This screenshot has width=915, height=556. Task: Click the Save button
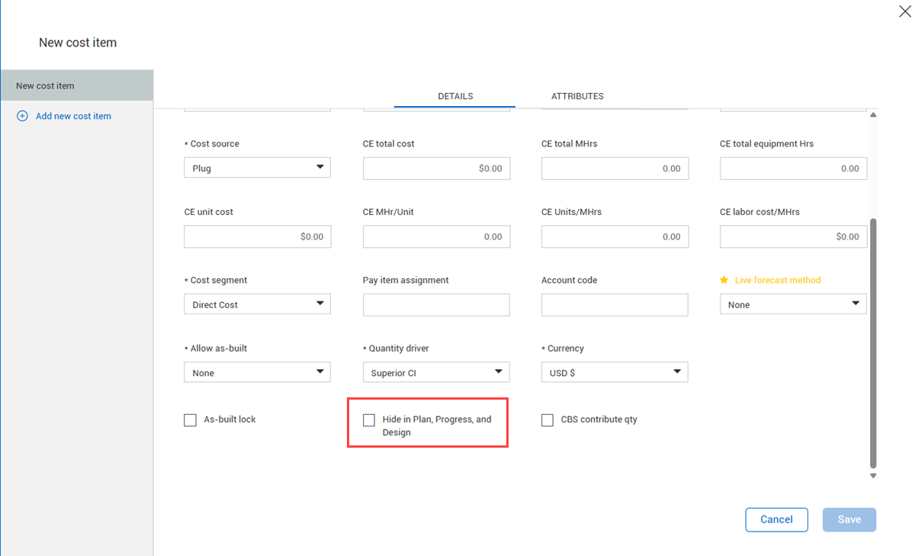(849, 519)
